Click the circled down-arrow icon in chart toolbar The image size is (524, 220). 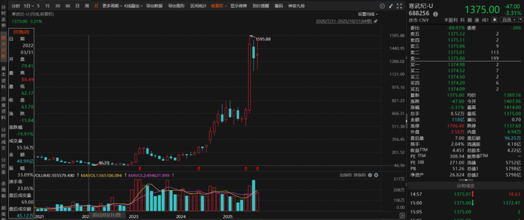coord(382,6)
